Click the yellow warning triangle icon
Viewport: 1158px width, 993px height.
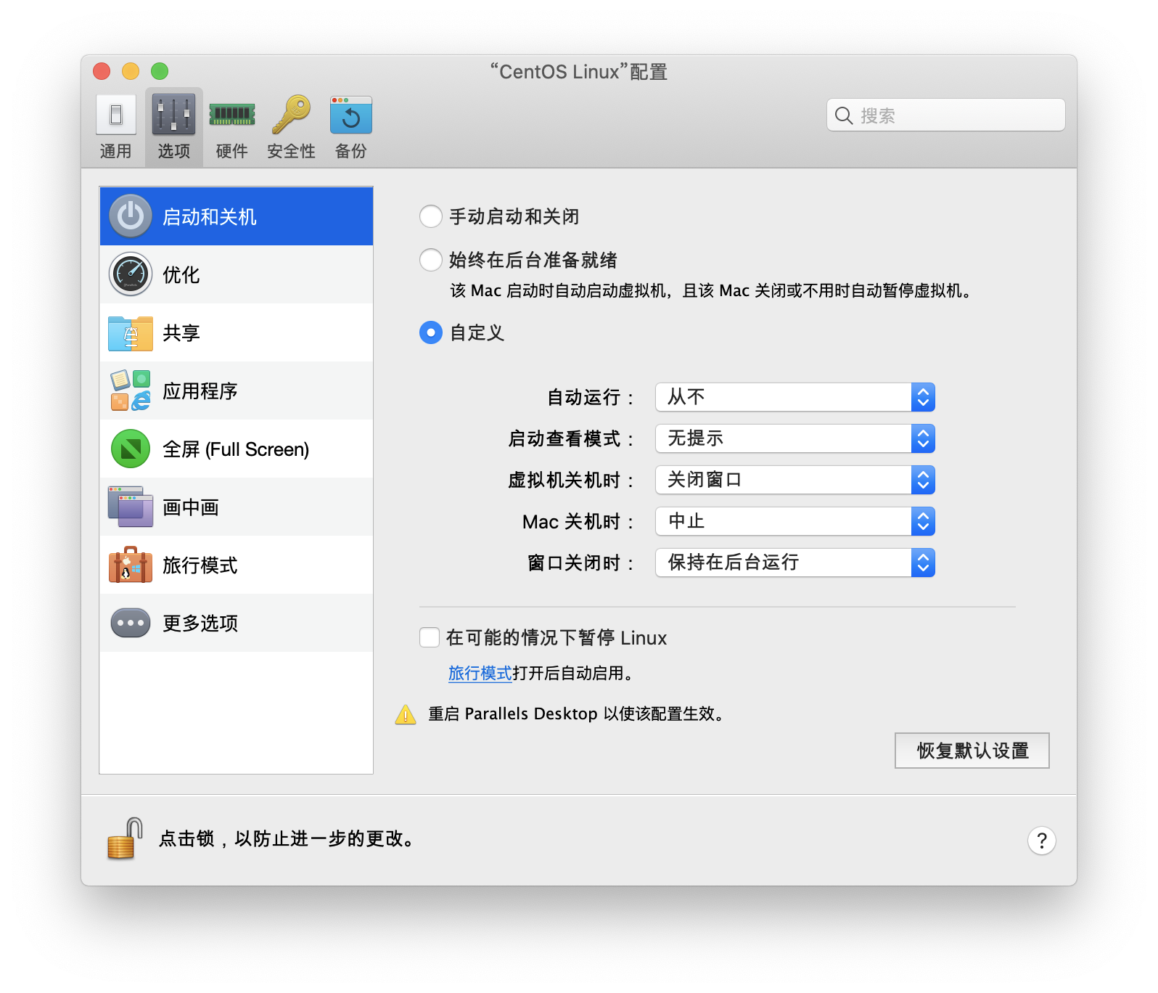pyautogui.click(x=406, y=714)
